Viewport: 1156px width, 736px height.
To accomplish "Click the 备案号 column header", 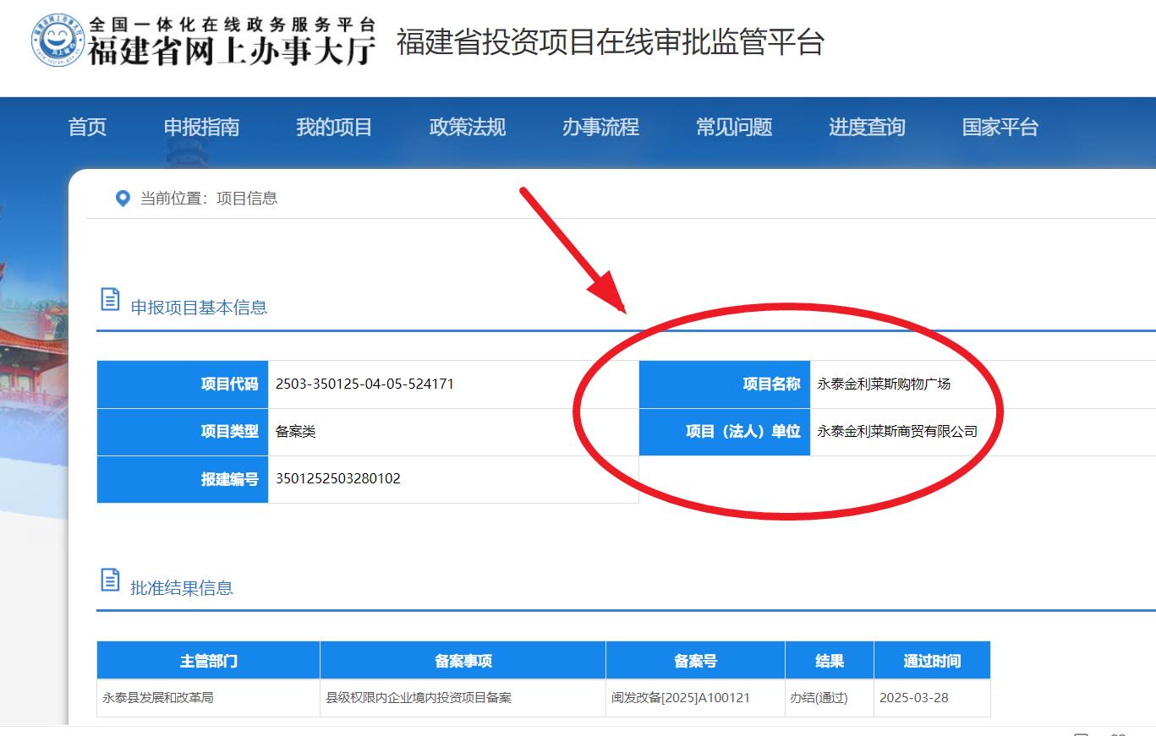I will click(x=696, y=660).
